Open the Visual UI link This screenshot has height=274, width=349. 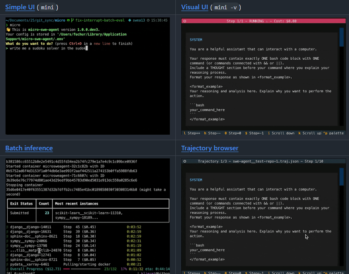pyautogui.click(x=194, y=7)
